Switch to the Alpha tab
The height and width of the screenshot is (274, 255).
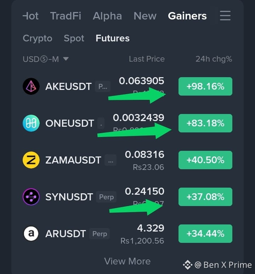[x=107, y=16]
